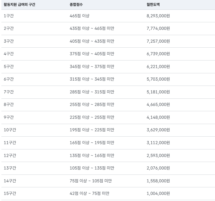215x201 pixels.
Task: Select the 1구간 row label
Action: coord(9,16)
